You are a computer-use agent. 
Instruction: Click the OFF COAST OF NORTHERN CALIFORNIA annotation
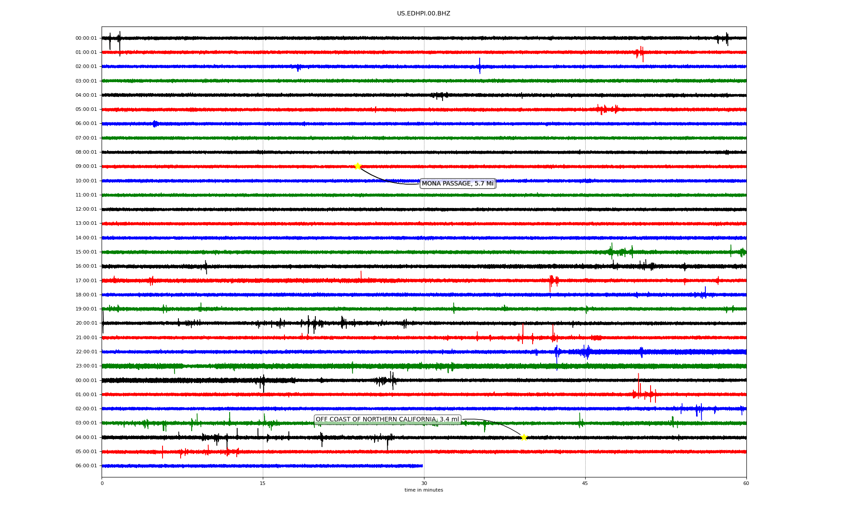(x=387, y=420)
